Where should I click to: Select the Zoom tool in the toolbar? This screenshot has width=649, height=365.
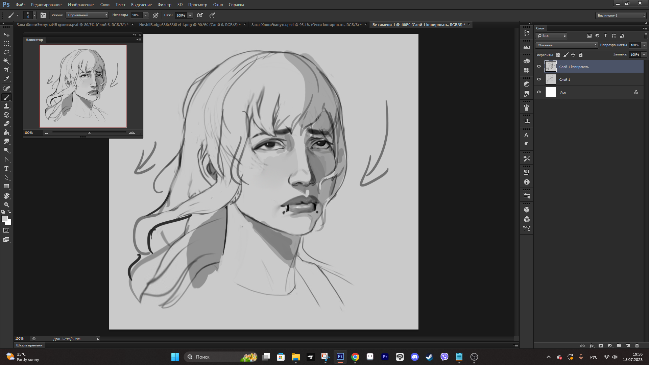click(6, 205)
